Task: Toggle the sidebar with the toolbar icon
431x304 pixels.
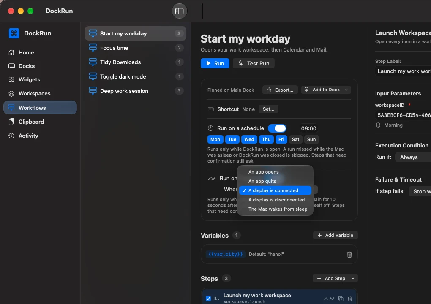Action: [x=180, y=11]
